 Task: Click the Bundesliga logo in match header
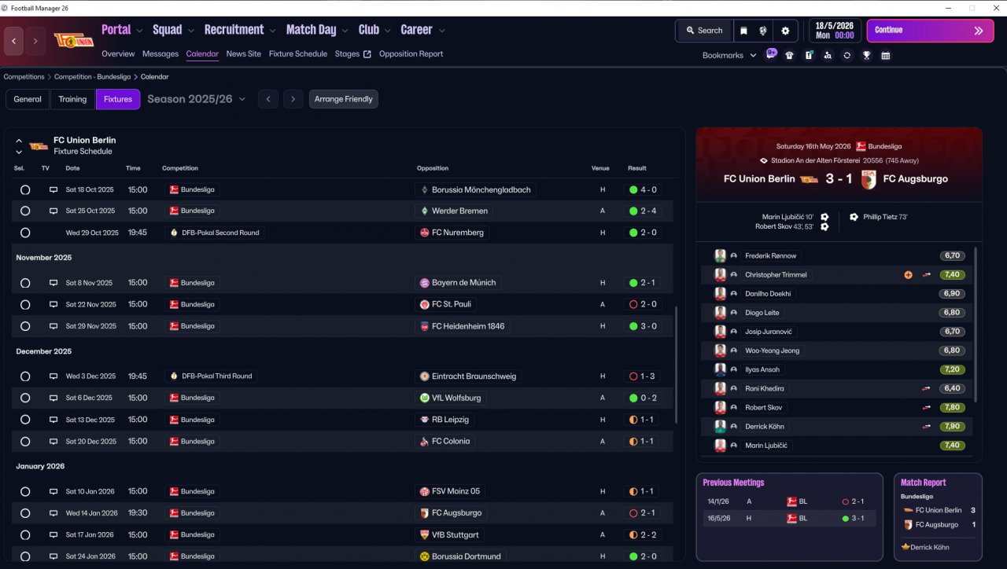861,146
